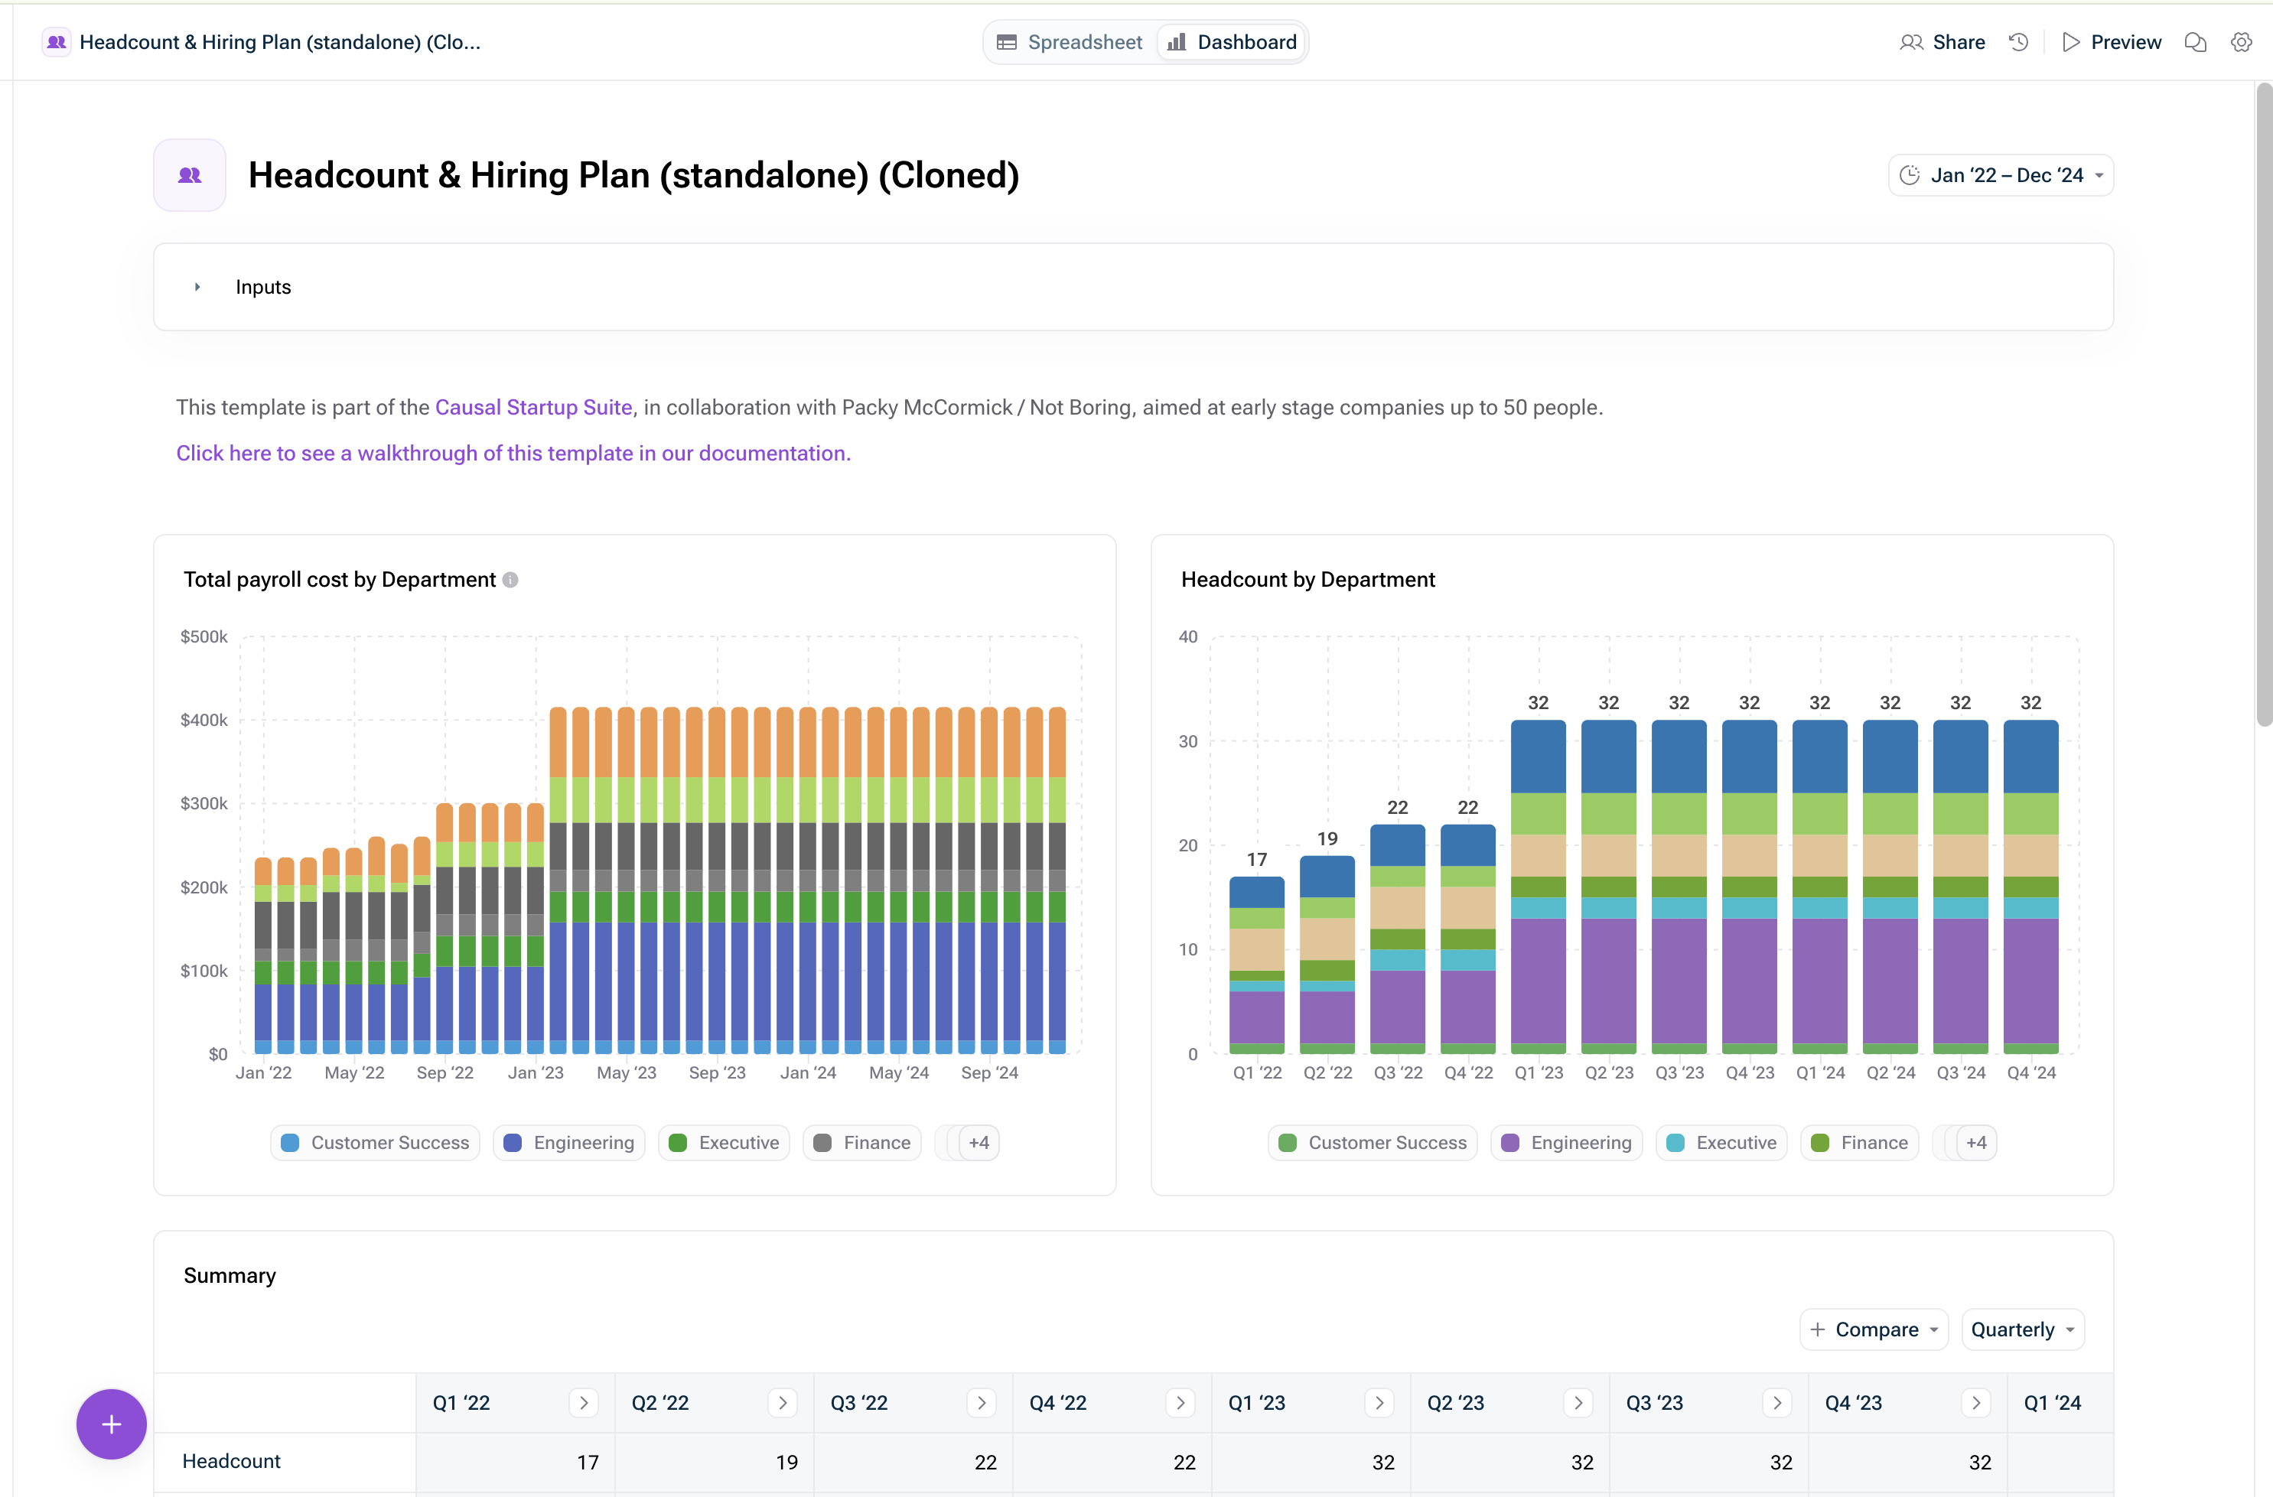The height and width of the screenshot is (1497, 2273).
Task: Open the Compare dropdown
Action: 1874,1329
